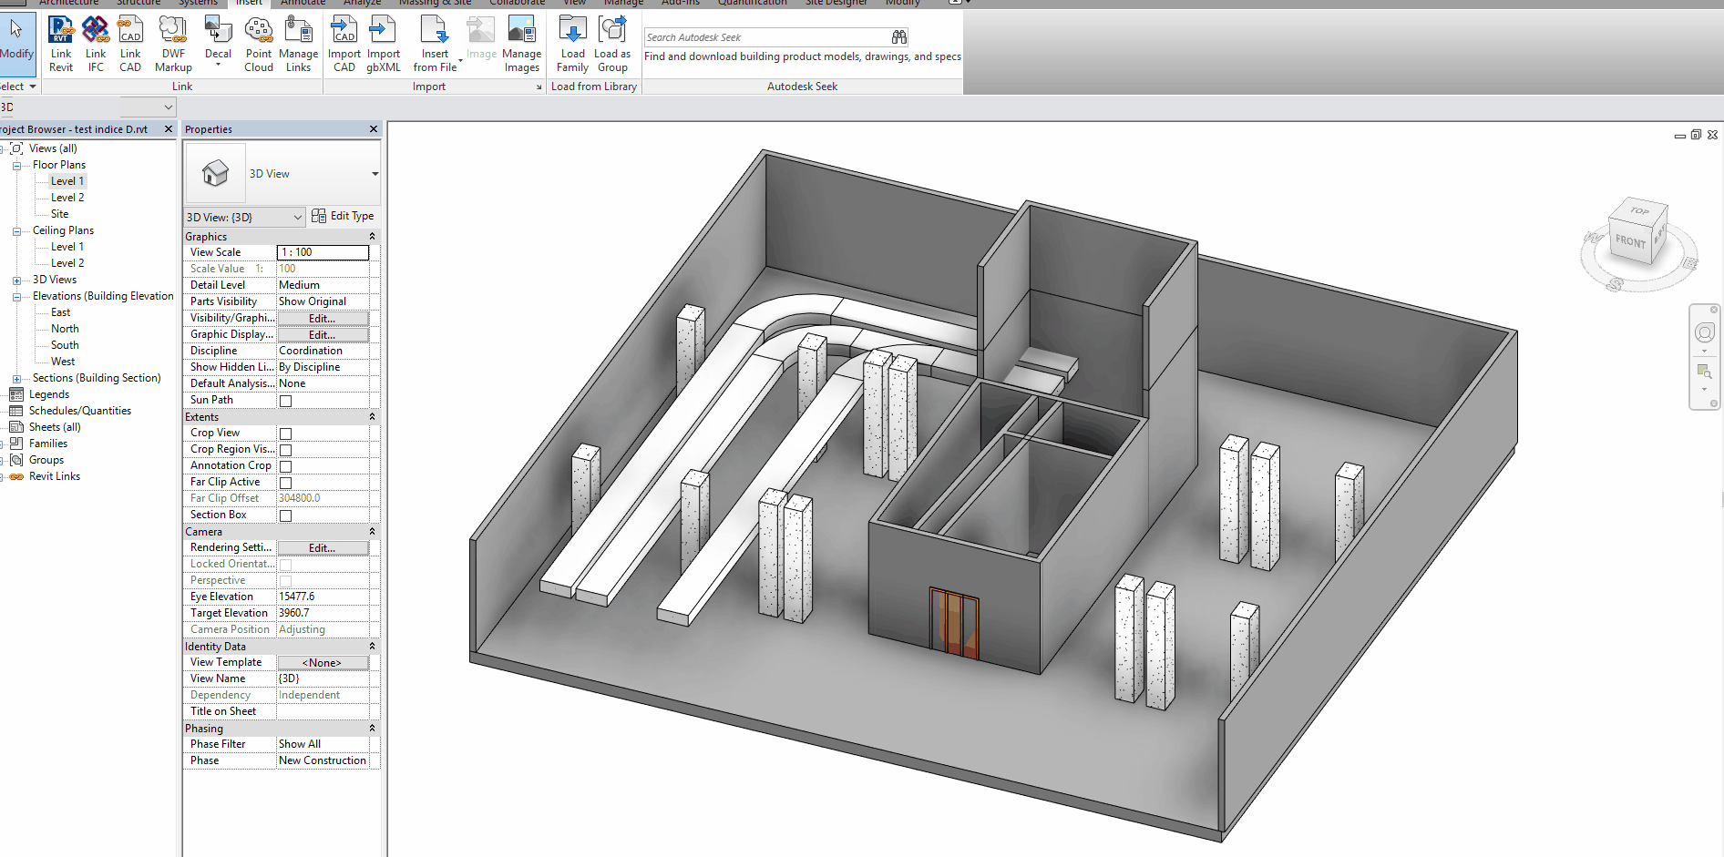1724x857 pixels.
Task: Open the 3D View type dropdown
Action: click(375, 174)
